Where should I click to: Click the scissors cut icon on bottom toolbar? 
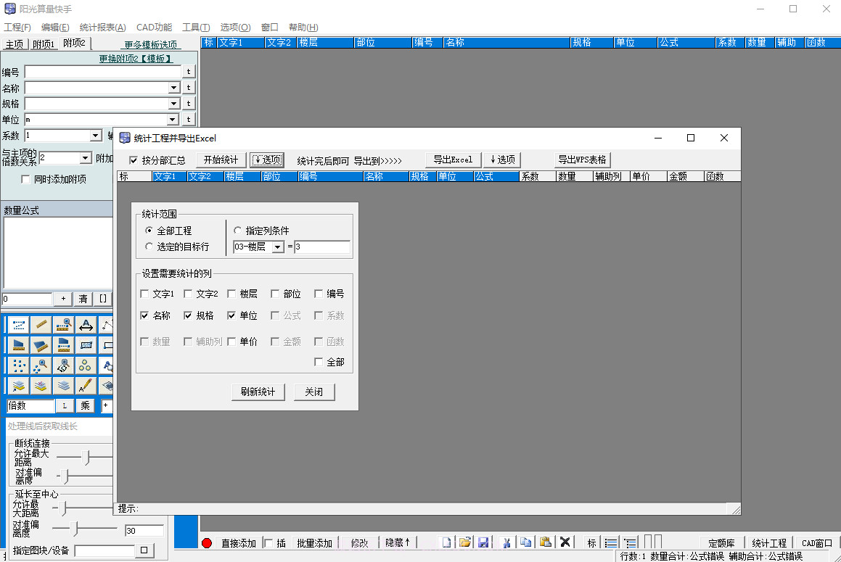507,542
